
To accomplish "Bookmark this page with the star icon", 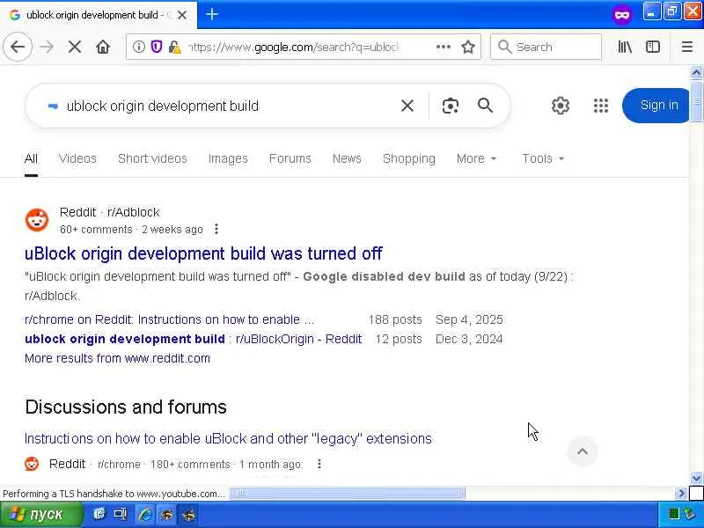I will coord(468,47).
